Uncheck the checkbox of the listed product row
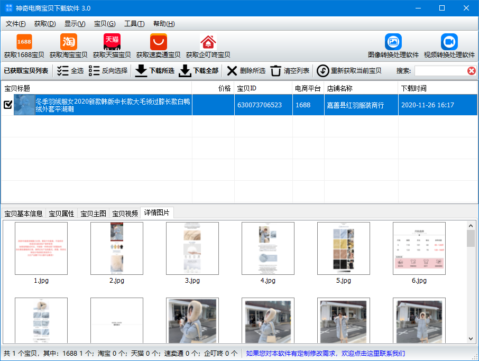The image size is (479, 361). tap(8, 105)
